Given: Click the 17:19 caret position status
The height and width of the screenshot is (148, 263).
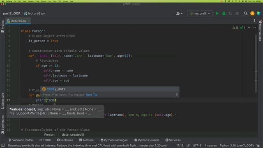Looking at the screenshot, I should [180, 146].
